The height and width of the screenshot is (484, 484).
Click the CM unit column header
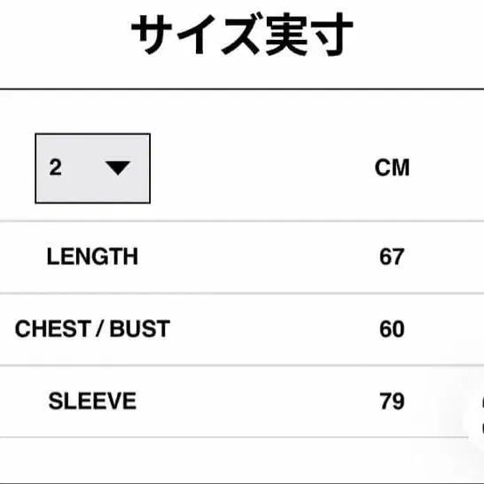(392, 168)
